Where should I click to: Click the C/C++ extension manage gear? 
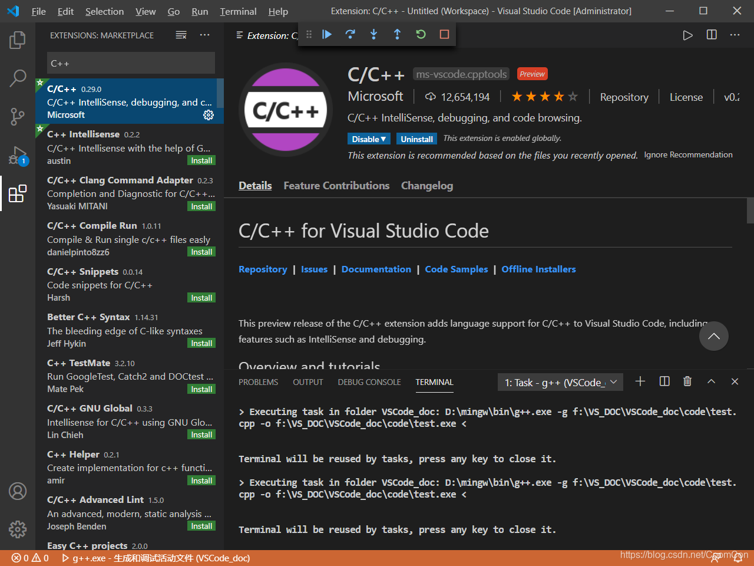click(209, 115)
